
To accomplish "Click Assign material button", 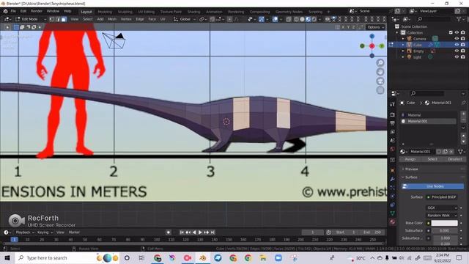I will click(x=410, y=159).
